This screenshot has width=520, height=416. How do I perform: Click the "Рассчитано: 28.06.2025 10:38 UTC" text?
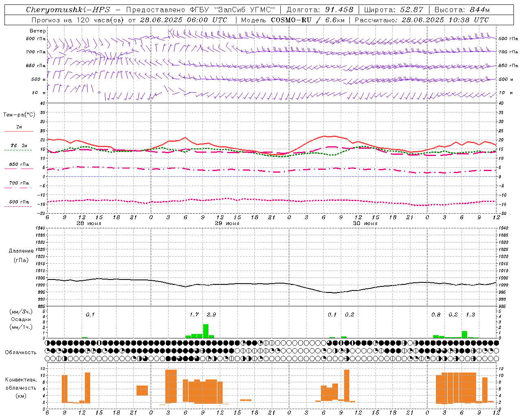[x=422, y=20]
